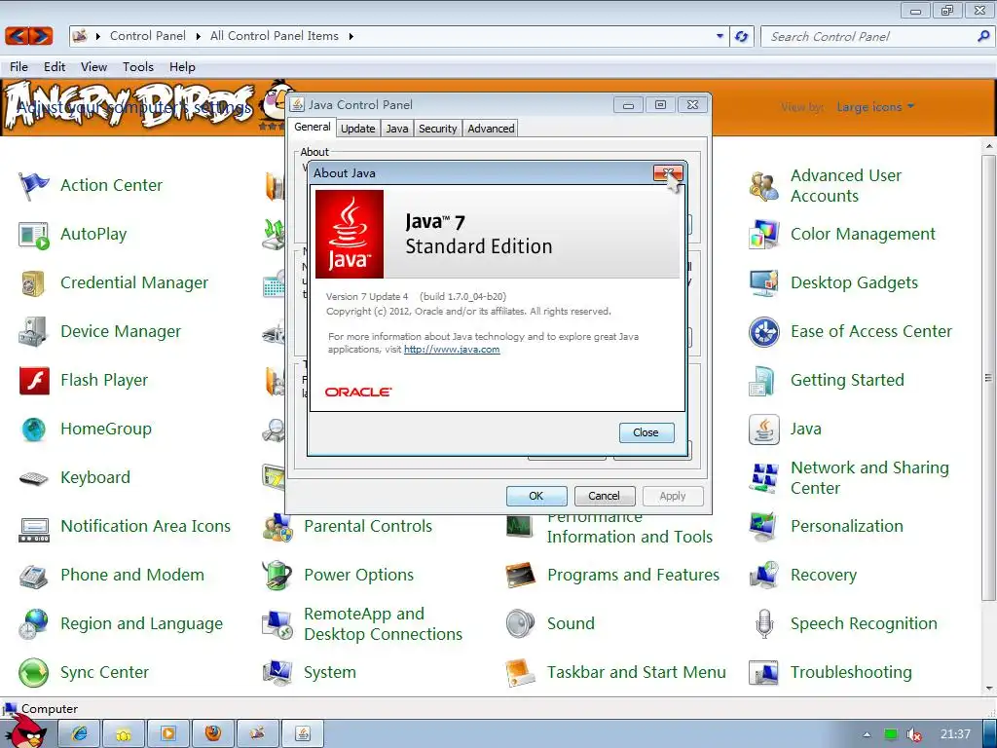Open Speech Recognition microphone icon
997x748 pixels.
(x=763, y=624)
